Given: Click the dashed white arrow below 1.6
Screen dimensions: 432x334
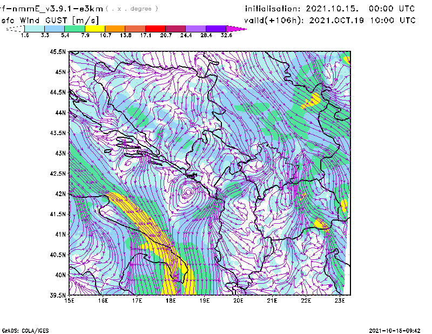Looking at the screenshot, I should point(15,29).
